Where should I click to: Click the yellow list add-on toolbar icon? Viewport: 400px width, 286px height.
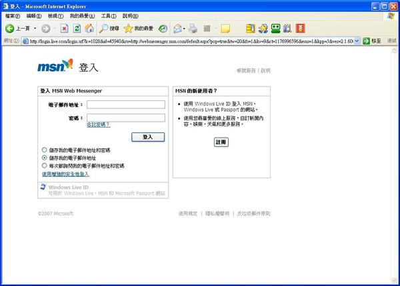pos(251,29)
